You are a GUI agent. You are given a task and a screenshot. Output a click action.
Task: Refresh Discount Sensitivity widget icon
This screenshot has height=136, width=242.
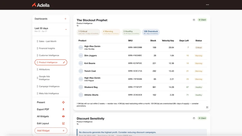(x=78, y=124)
